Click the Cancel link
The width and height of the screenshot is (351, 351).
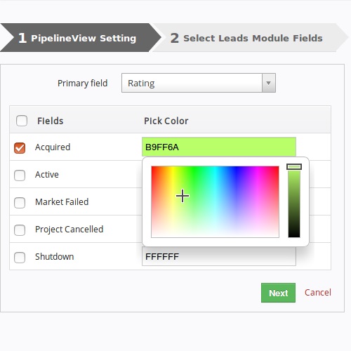(318, 293)
